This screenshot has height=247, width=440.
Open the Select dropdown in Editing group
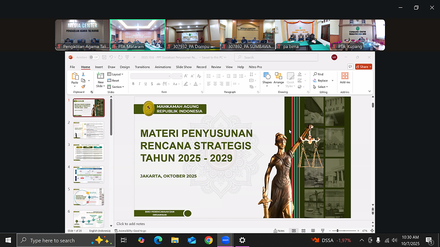point(321,86)
